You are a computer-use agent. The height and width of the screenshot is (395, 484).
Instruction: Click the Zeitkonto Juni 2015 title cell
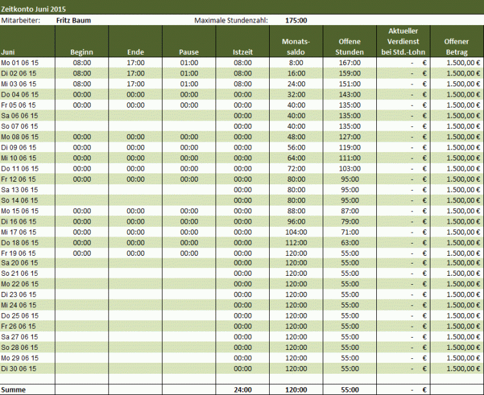click(x=34, y=9)
